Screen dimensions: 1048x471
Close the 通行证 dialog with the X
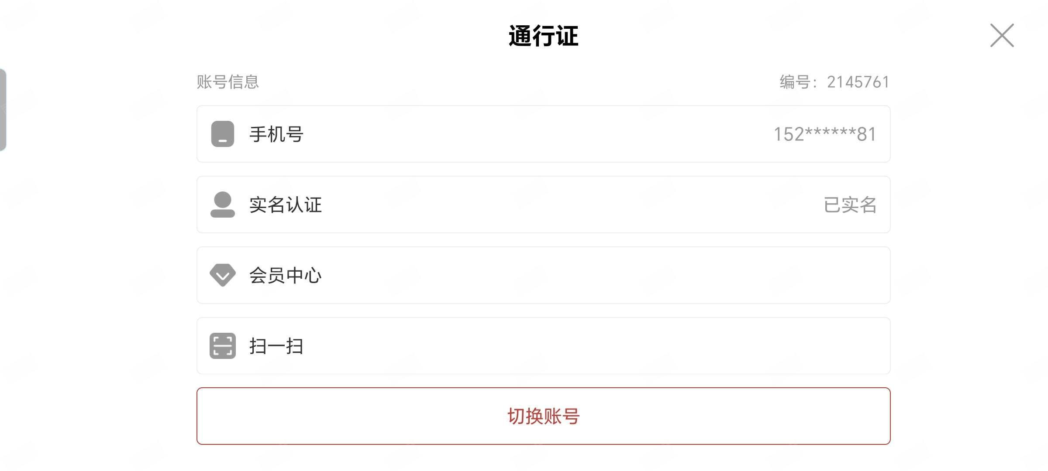tap(1002, 35)
